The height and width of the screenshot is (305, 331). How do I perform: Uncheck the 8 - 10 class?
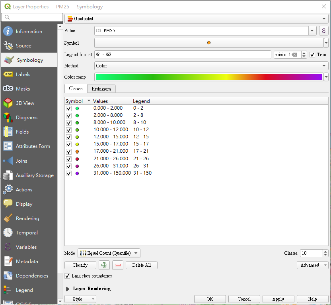click(x=68, y=123)
